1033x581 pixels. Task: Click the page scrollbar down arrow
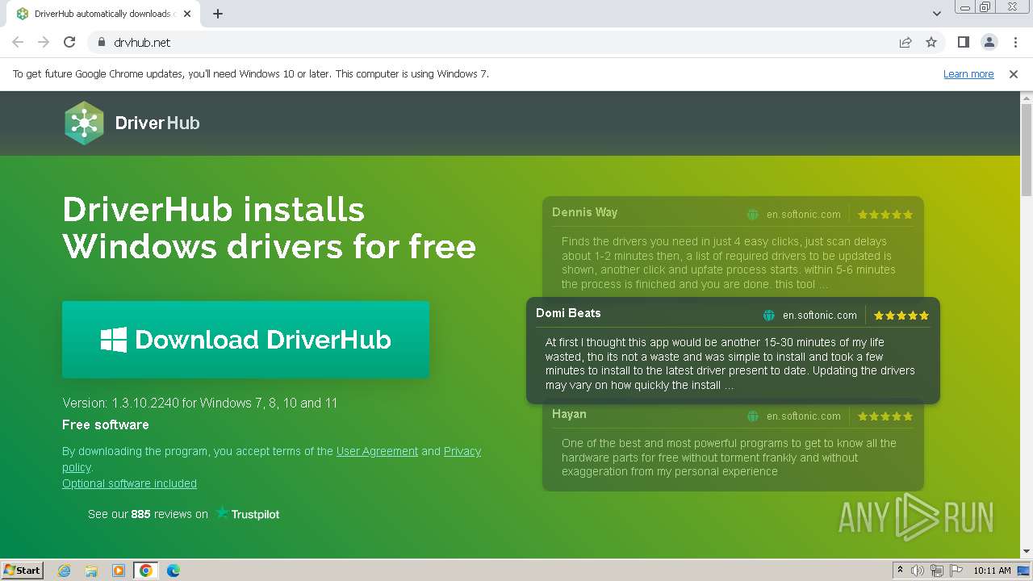[x=1027, y=551]
